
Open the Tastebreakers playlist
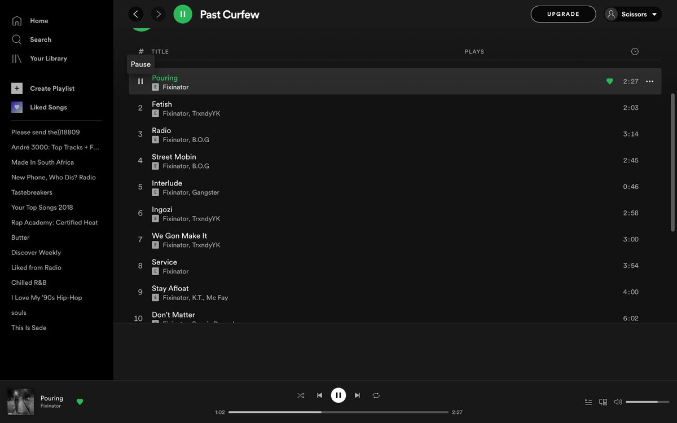(32, 192)
